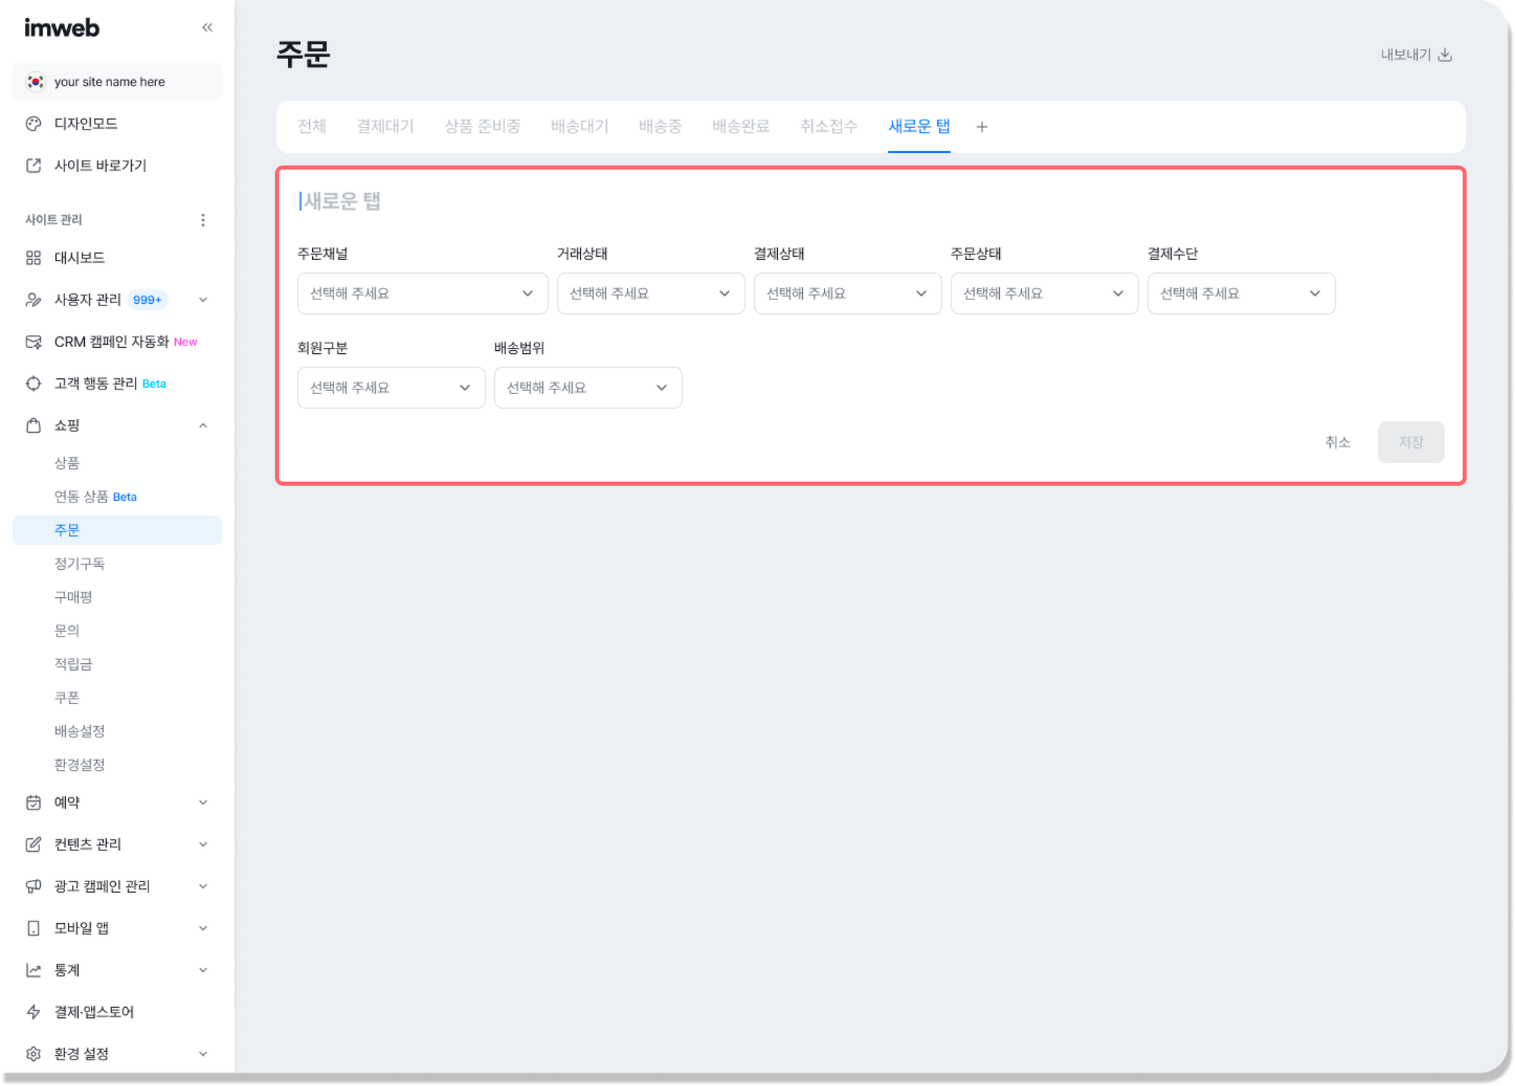Open the 결제수단 dropdown
This screenshot has height=1086, width=1515.
tap(1241, 293)
